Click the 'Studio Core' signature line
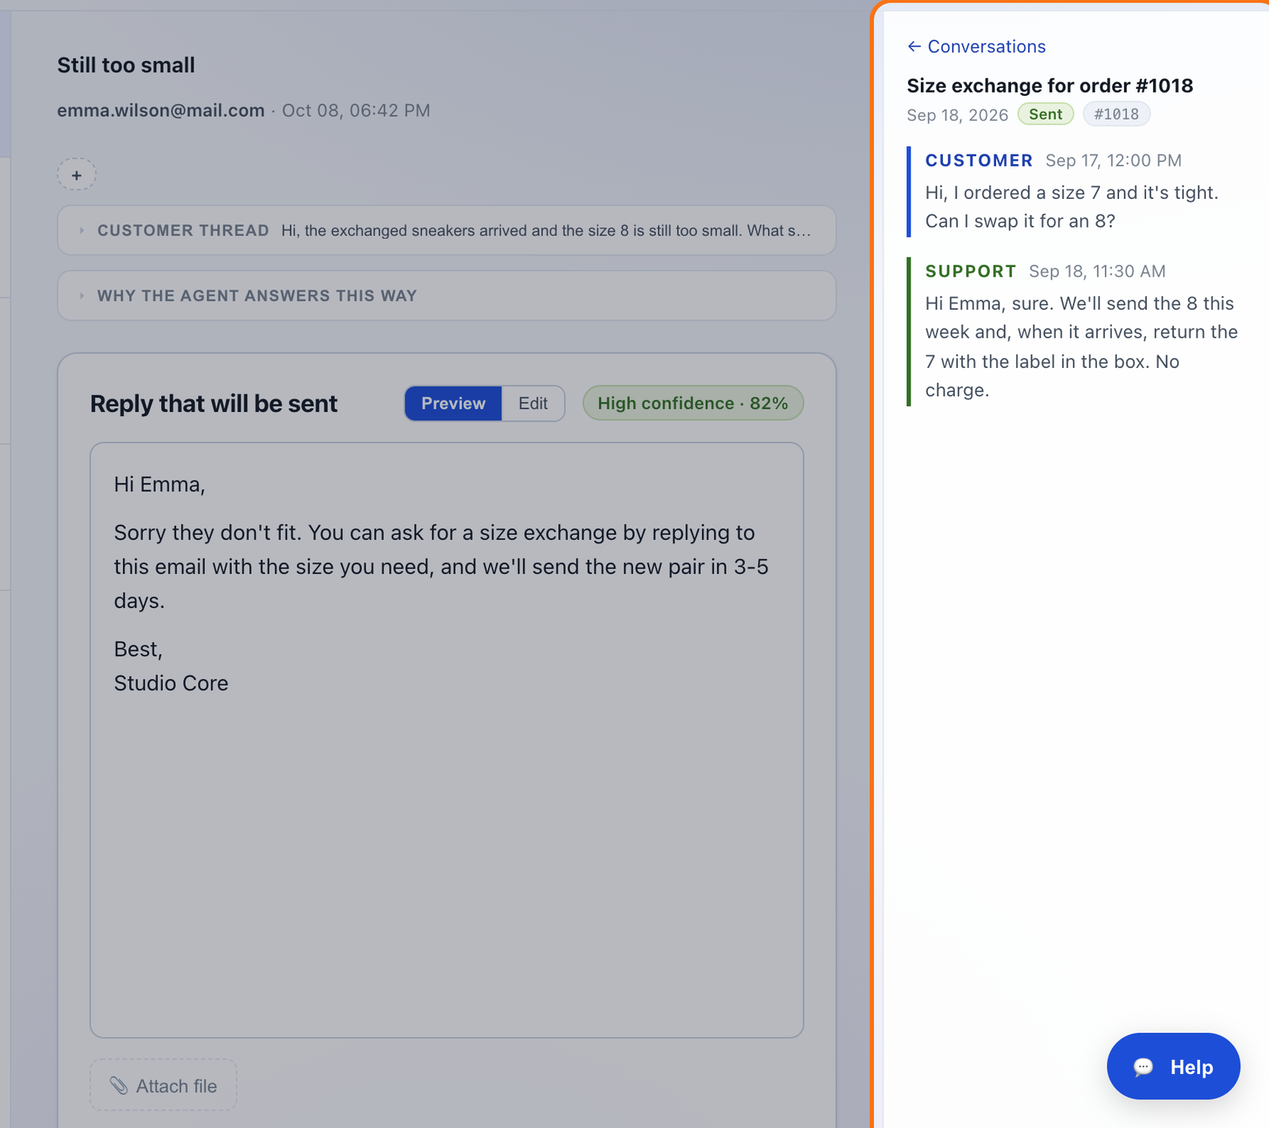The width and height of the screenshot is (1269, 1128). point(171,683)
